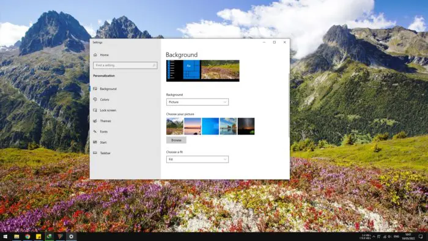
Task: Pick the blue Windows logo wallpaper thumbnail
Action: (x=210, y=127)
